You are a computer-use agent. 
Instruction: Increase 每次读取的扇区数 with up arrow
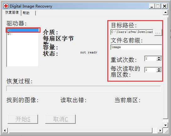(159, 69)
